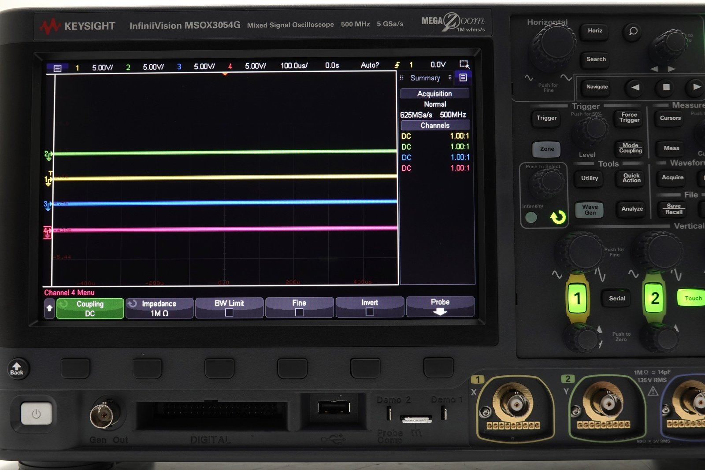Open the Probe submenu softkey
Image resolution: width=705 pixels, height=470 pixels.
(x=440, y=306)
